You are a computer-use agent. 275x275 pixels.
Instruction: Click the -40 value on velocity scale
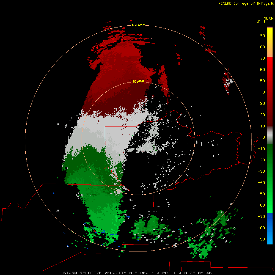pos(261,183)
